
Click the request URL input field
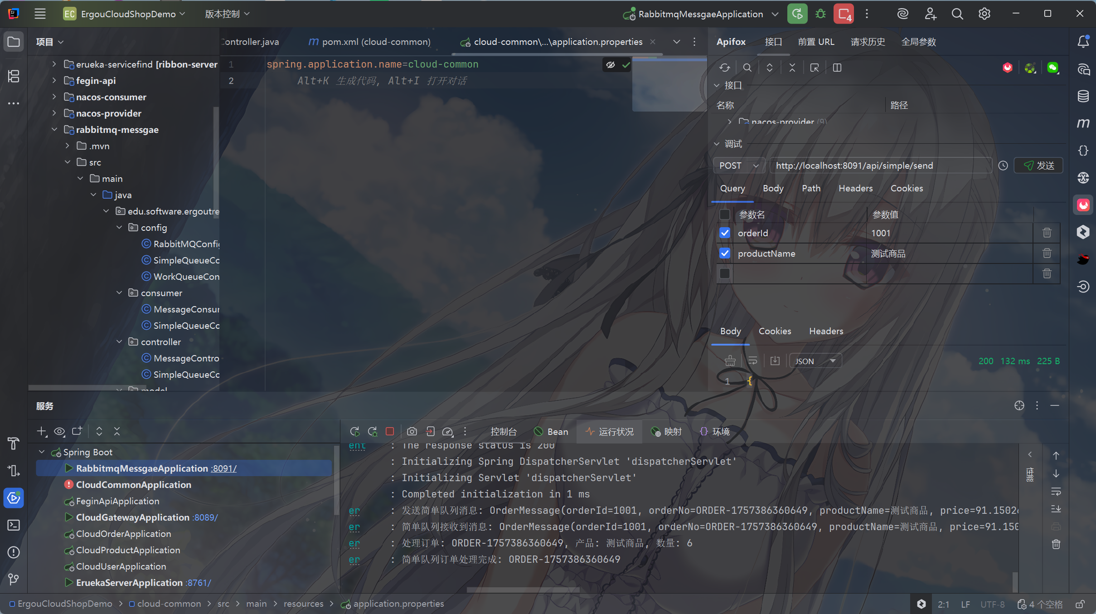click(x=879, y=166)
